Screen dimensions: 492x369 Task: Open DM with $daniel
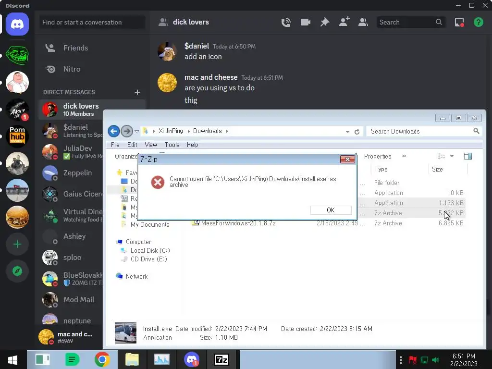coord(72,131)
